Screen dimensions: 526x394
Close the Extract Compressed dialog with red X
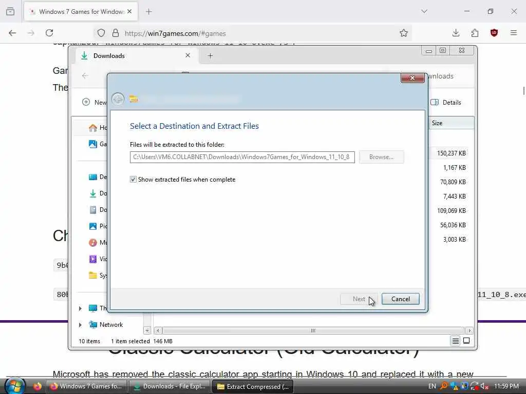pyautogui.click(x=412, y=78)
